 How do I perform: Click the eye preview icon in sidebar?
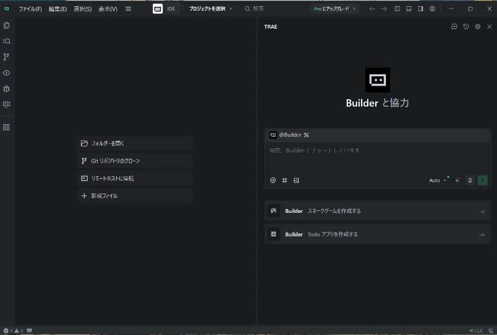pos(6,73)
